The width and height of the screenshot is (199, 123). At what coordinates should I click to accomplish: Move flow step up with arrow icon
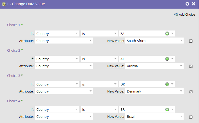pos(187,4)
